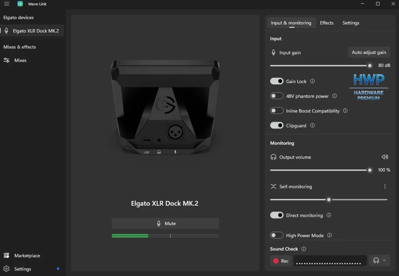The image size is (399, 276).
Task: Click the headphones icon next to Output volume
Action: pyautogui.click(x=273, y=157)
